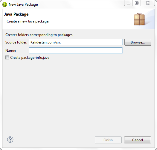Focus the Source folder text field
The image size is (157, 150).
pos(76,42)
